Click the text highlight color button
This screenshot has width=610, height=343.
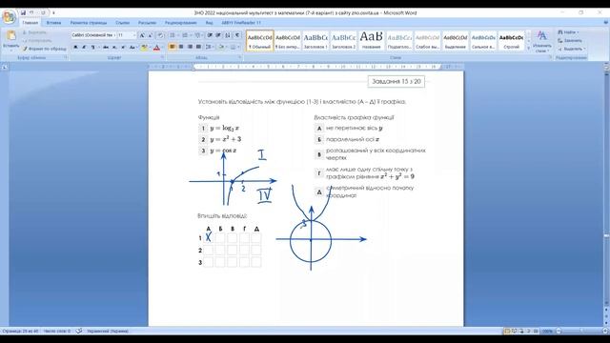point(144,48)
